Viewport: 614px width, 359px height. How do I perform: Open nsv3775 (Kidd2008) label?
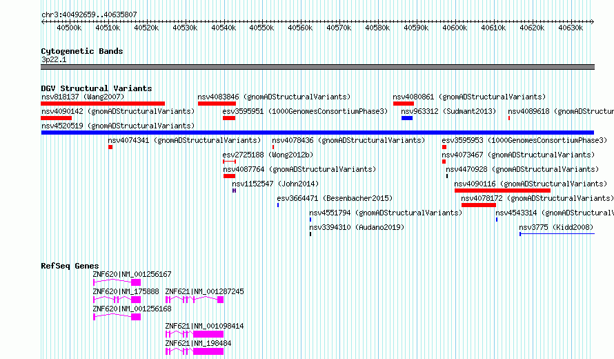pyautogui.click(x=556, y=227)
